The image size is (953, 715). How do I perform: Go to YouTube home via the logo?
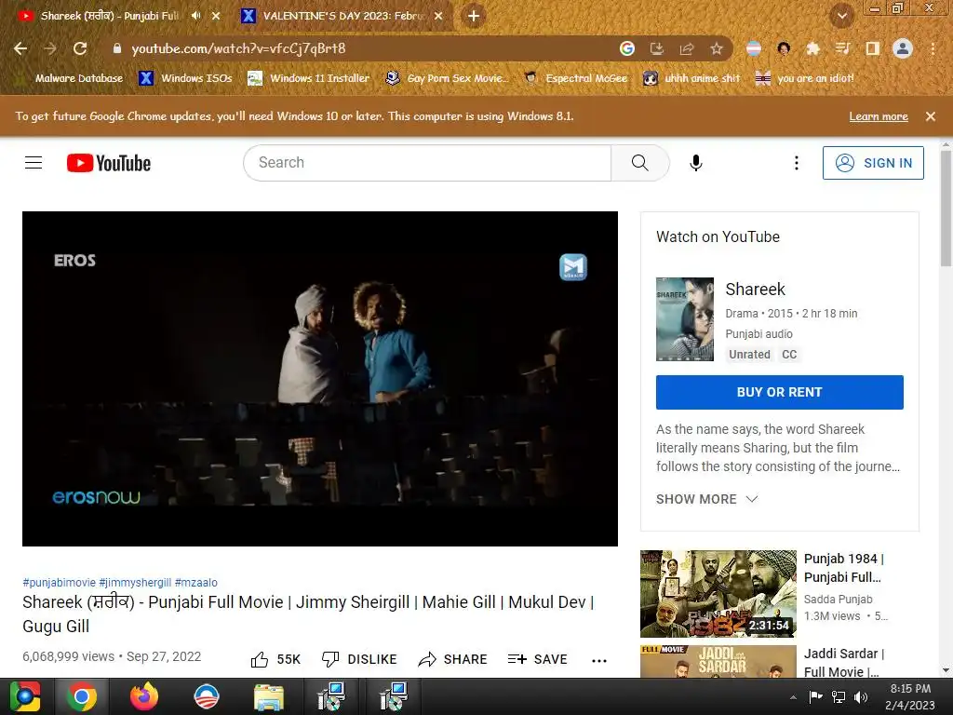(x=109, y=163)
